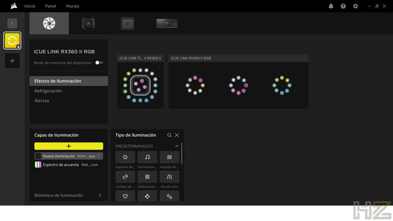Screen dimensions: 393x221
Task: Add a new profile with plus tile
Action: pos(12,61)
